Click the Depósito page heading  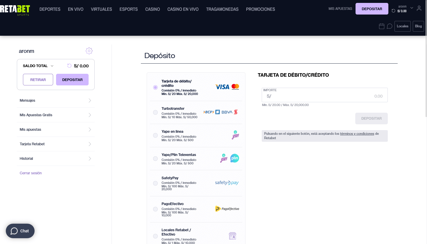(160, 56)
